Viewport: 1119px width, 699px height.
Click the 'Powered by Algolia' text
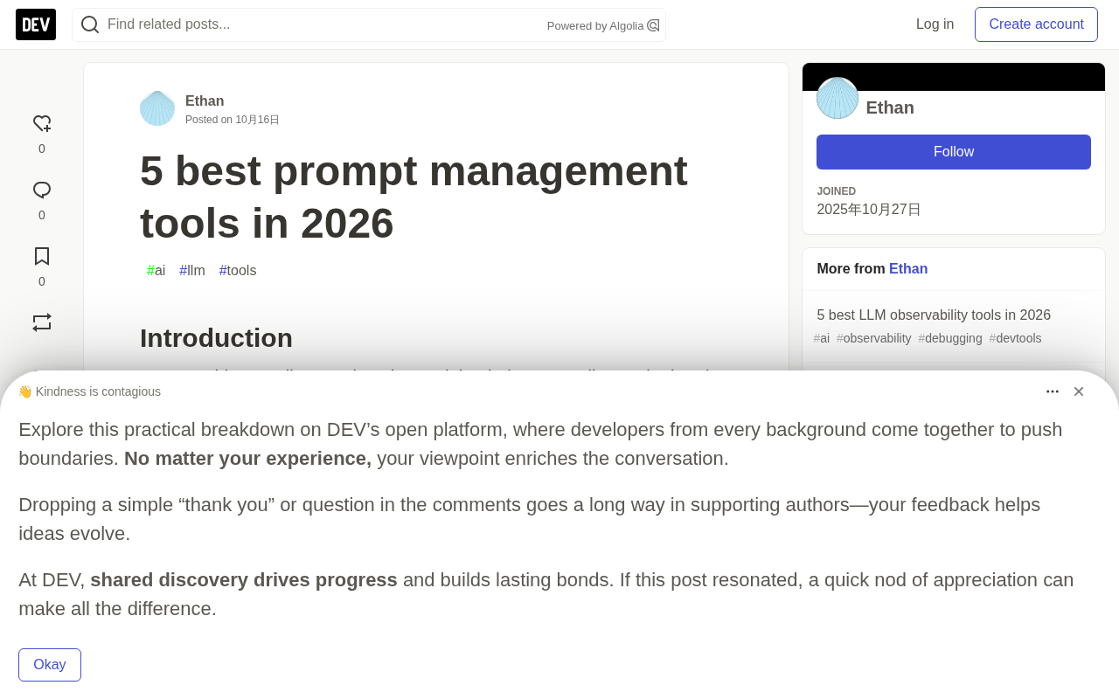click(595, 26)
